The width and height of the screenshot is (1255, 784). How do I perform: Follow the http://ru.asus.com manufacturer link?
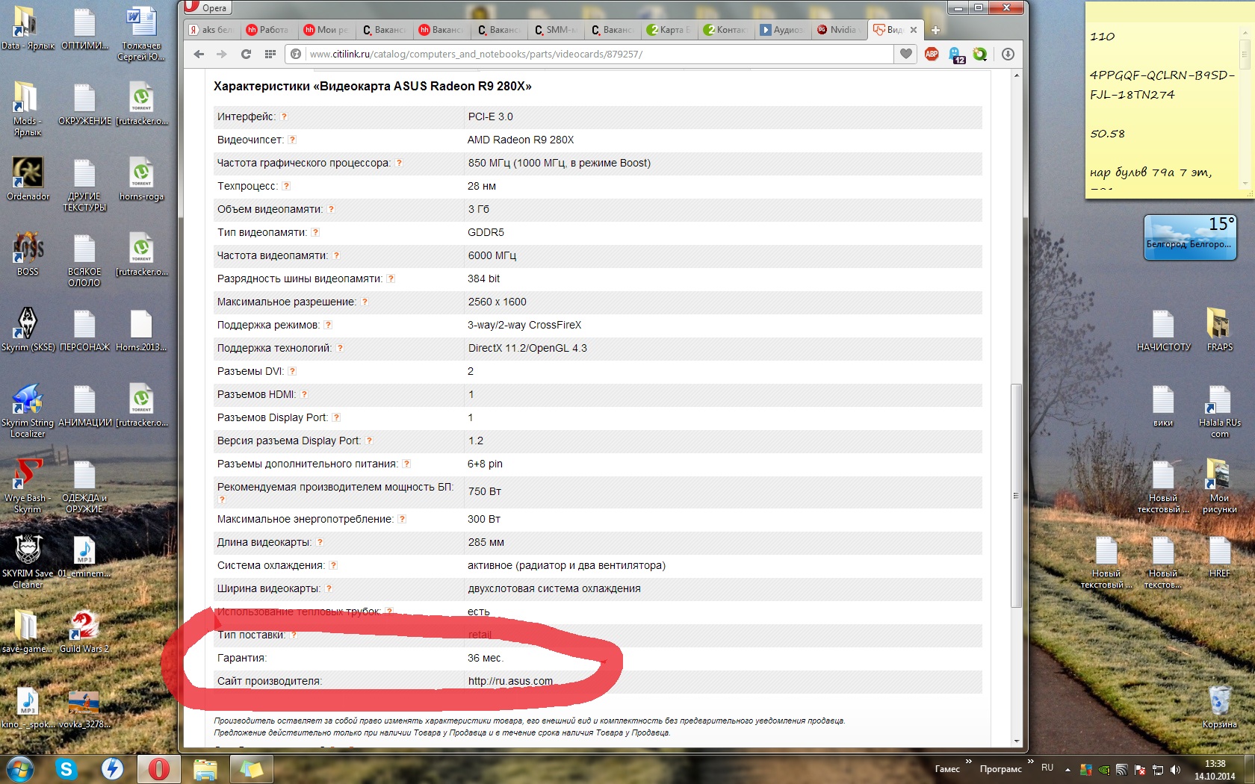click(x=510, y=681)
